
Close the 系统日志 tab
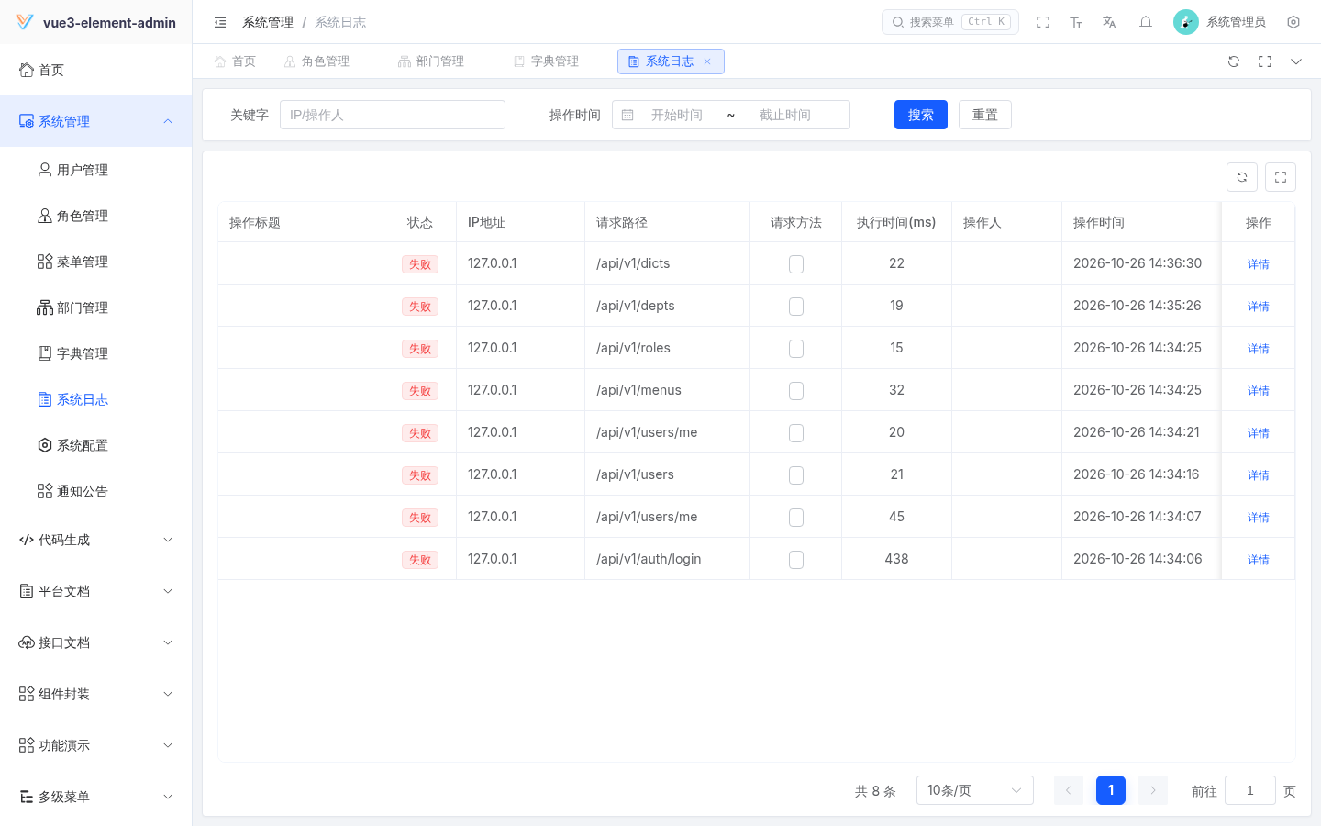pyautogui.click(x=707, y=61)
